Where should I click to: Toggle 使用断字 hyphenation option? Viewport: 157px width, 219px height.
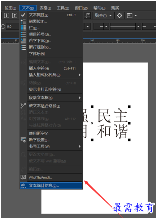(51, 133)
